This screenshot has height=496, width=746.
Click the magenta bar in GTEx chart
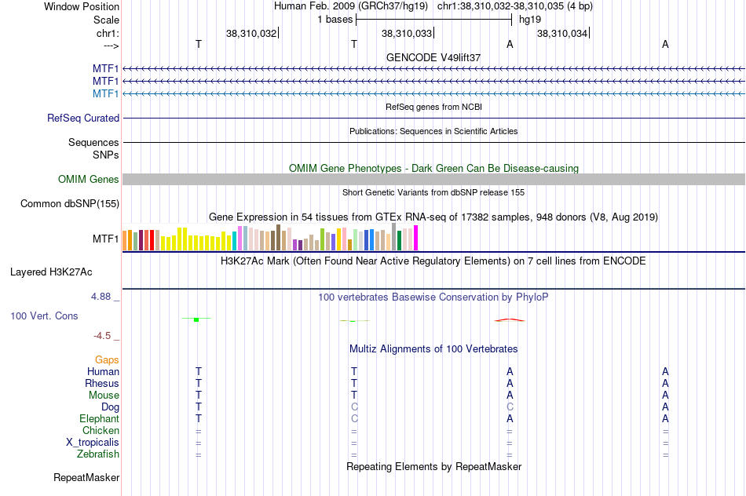[x=416, y=238]
